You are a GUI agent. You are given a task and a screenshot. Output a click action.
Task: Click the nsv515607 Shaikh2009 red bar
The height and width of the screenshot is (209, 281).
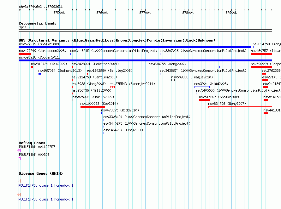(x=205, y=100)
